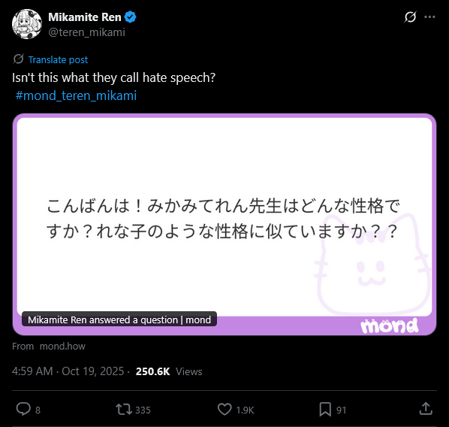Open the #mond_teren_mikami hashtag
The height and width of the screenshot is (427, 449).
(76, 95)
